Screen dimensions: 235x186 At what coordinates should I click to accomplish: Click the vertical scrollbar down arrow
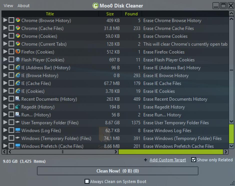pos(231,146)
